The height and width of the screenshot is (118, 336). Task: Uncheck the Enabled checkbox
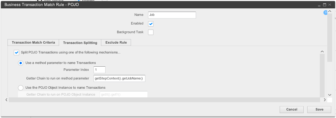click(x=151, y=24)
